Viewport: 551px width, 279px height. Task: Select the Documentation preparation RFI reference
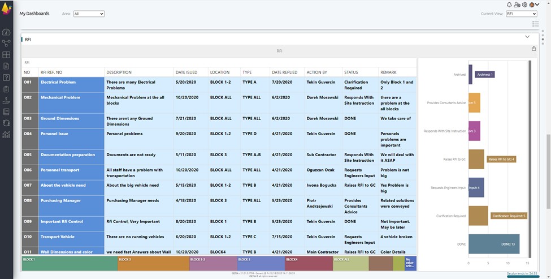(71, 157)
